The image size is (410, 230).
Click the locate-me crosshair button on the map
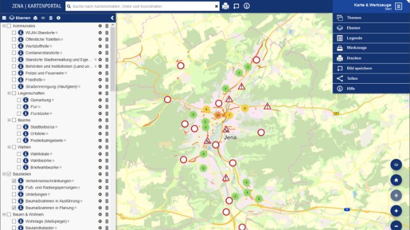coord(396,195)
